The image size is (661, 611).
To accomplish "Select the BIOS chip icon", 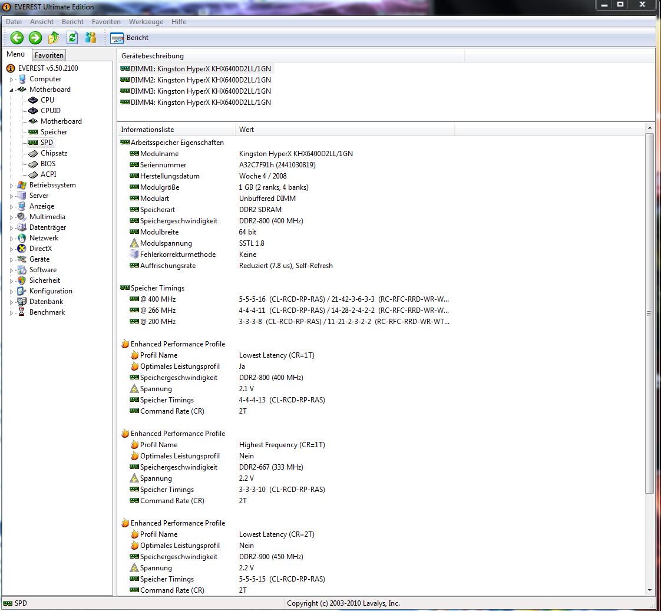I will click(x=33, y=164).
